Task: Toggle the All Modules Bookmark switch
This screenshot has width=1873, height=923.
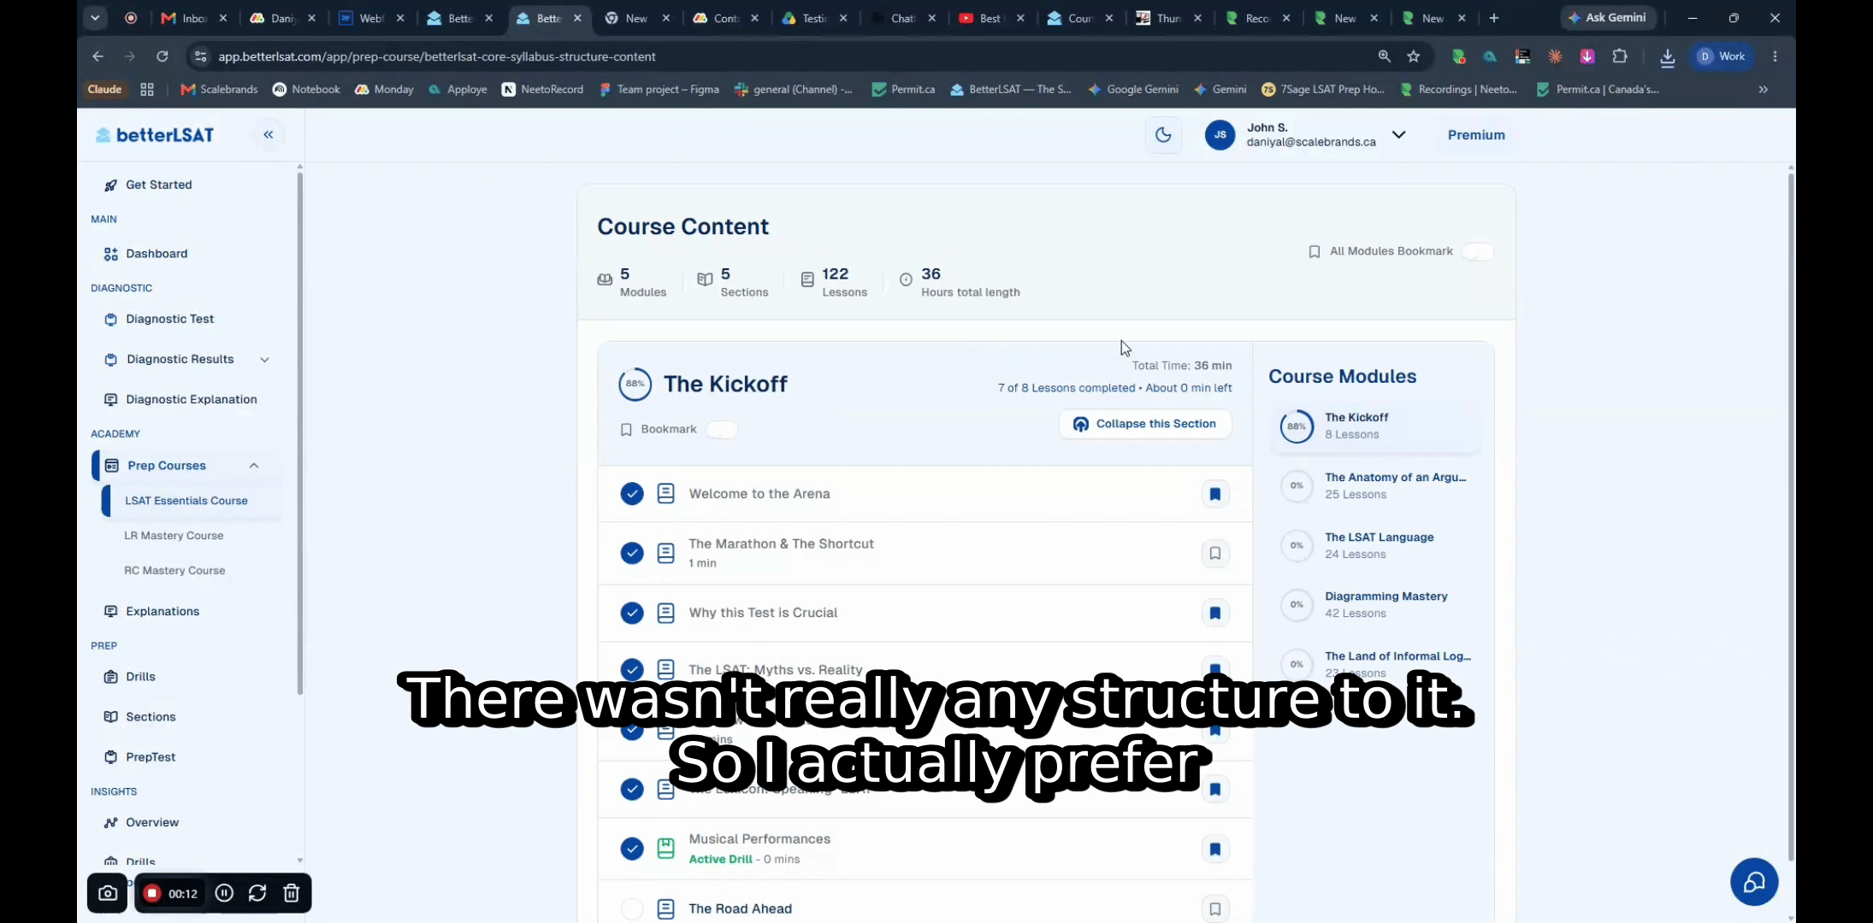Action: (x=1478, y=251)
